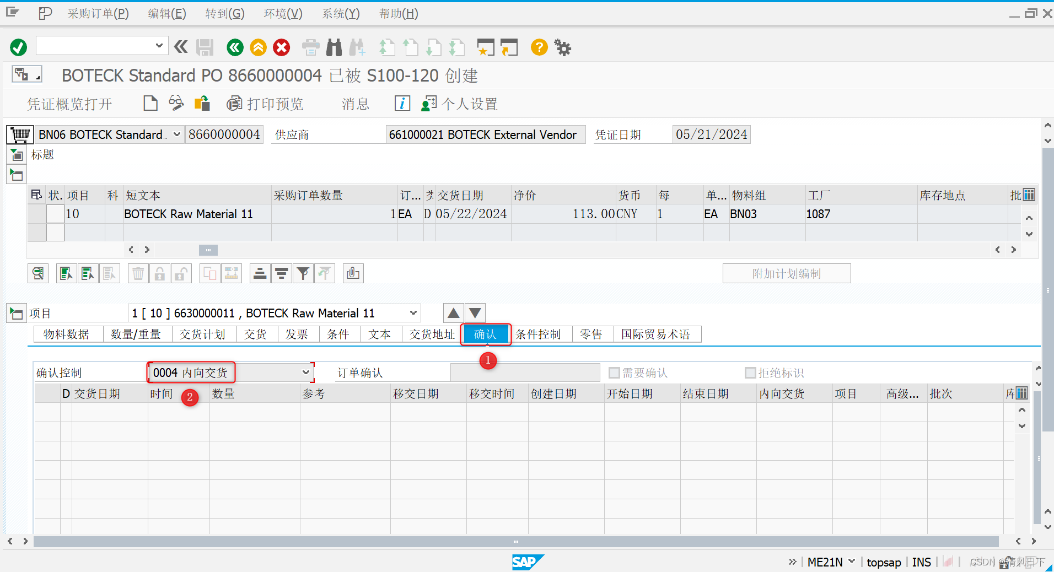Attach a document using the clip icon
Screen dimensions: 1054x572
point(353,273)
